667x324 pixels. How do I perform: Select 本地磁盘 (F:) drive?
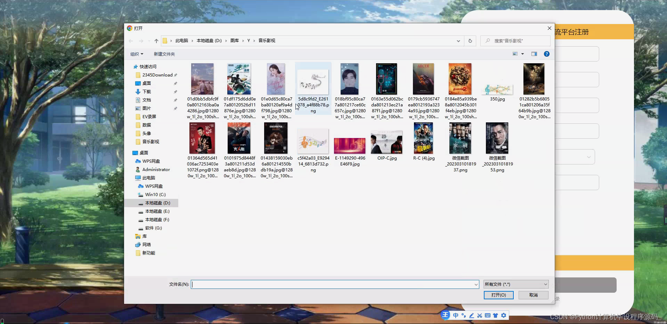tap(157, 219)
